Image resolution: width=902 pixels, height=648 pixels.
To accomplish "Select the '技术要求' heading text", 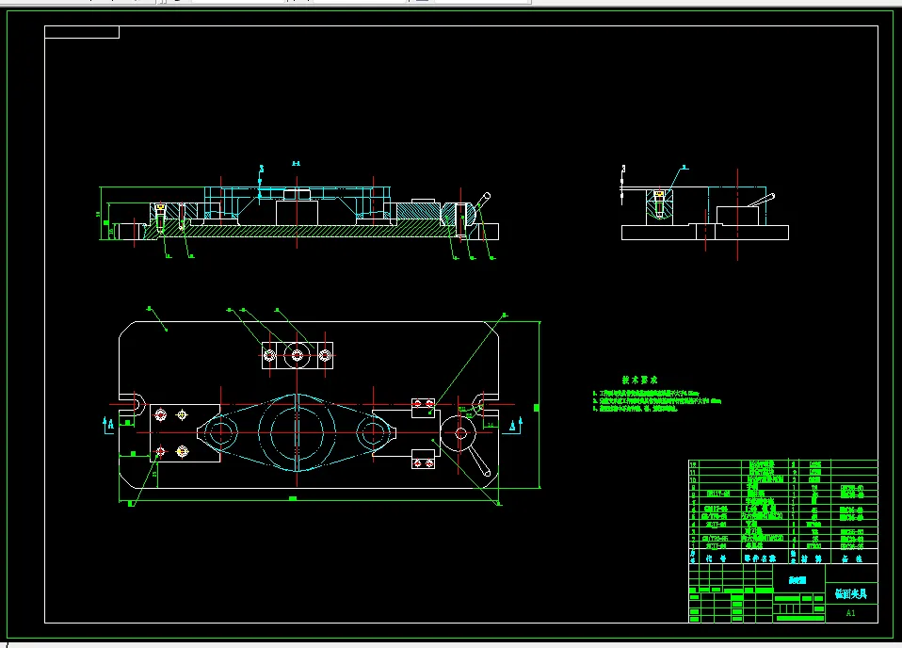I will pos(639,380).
